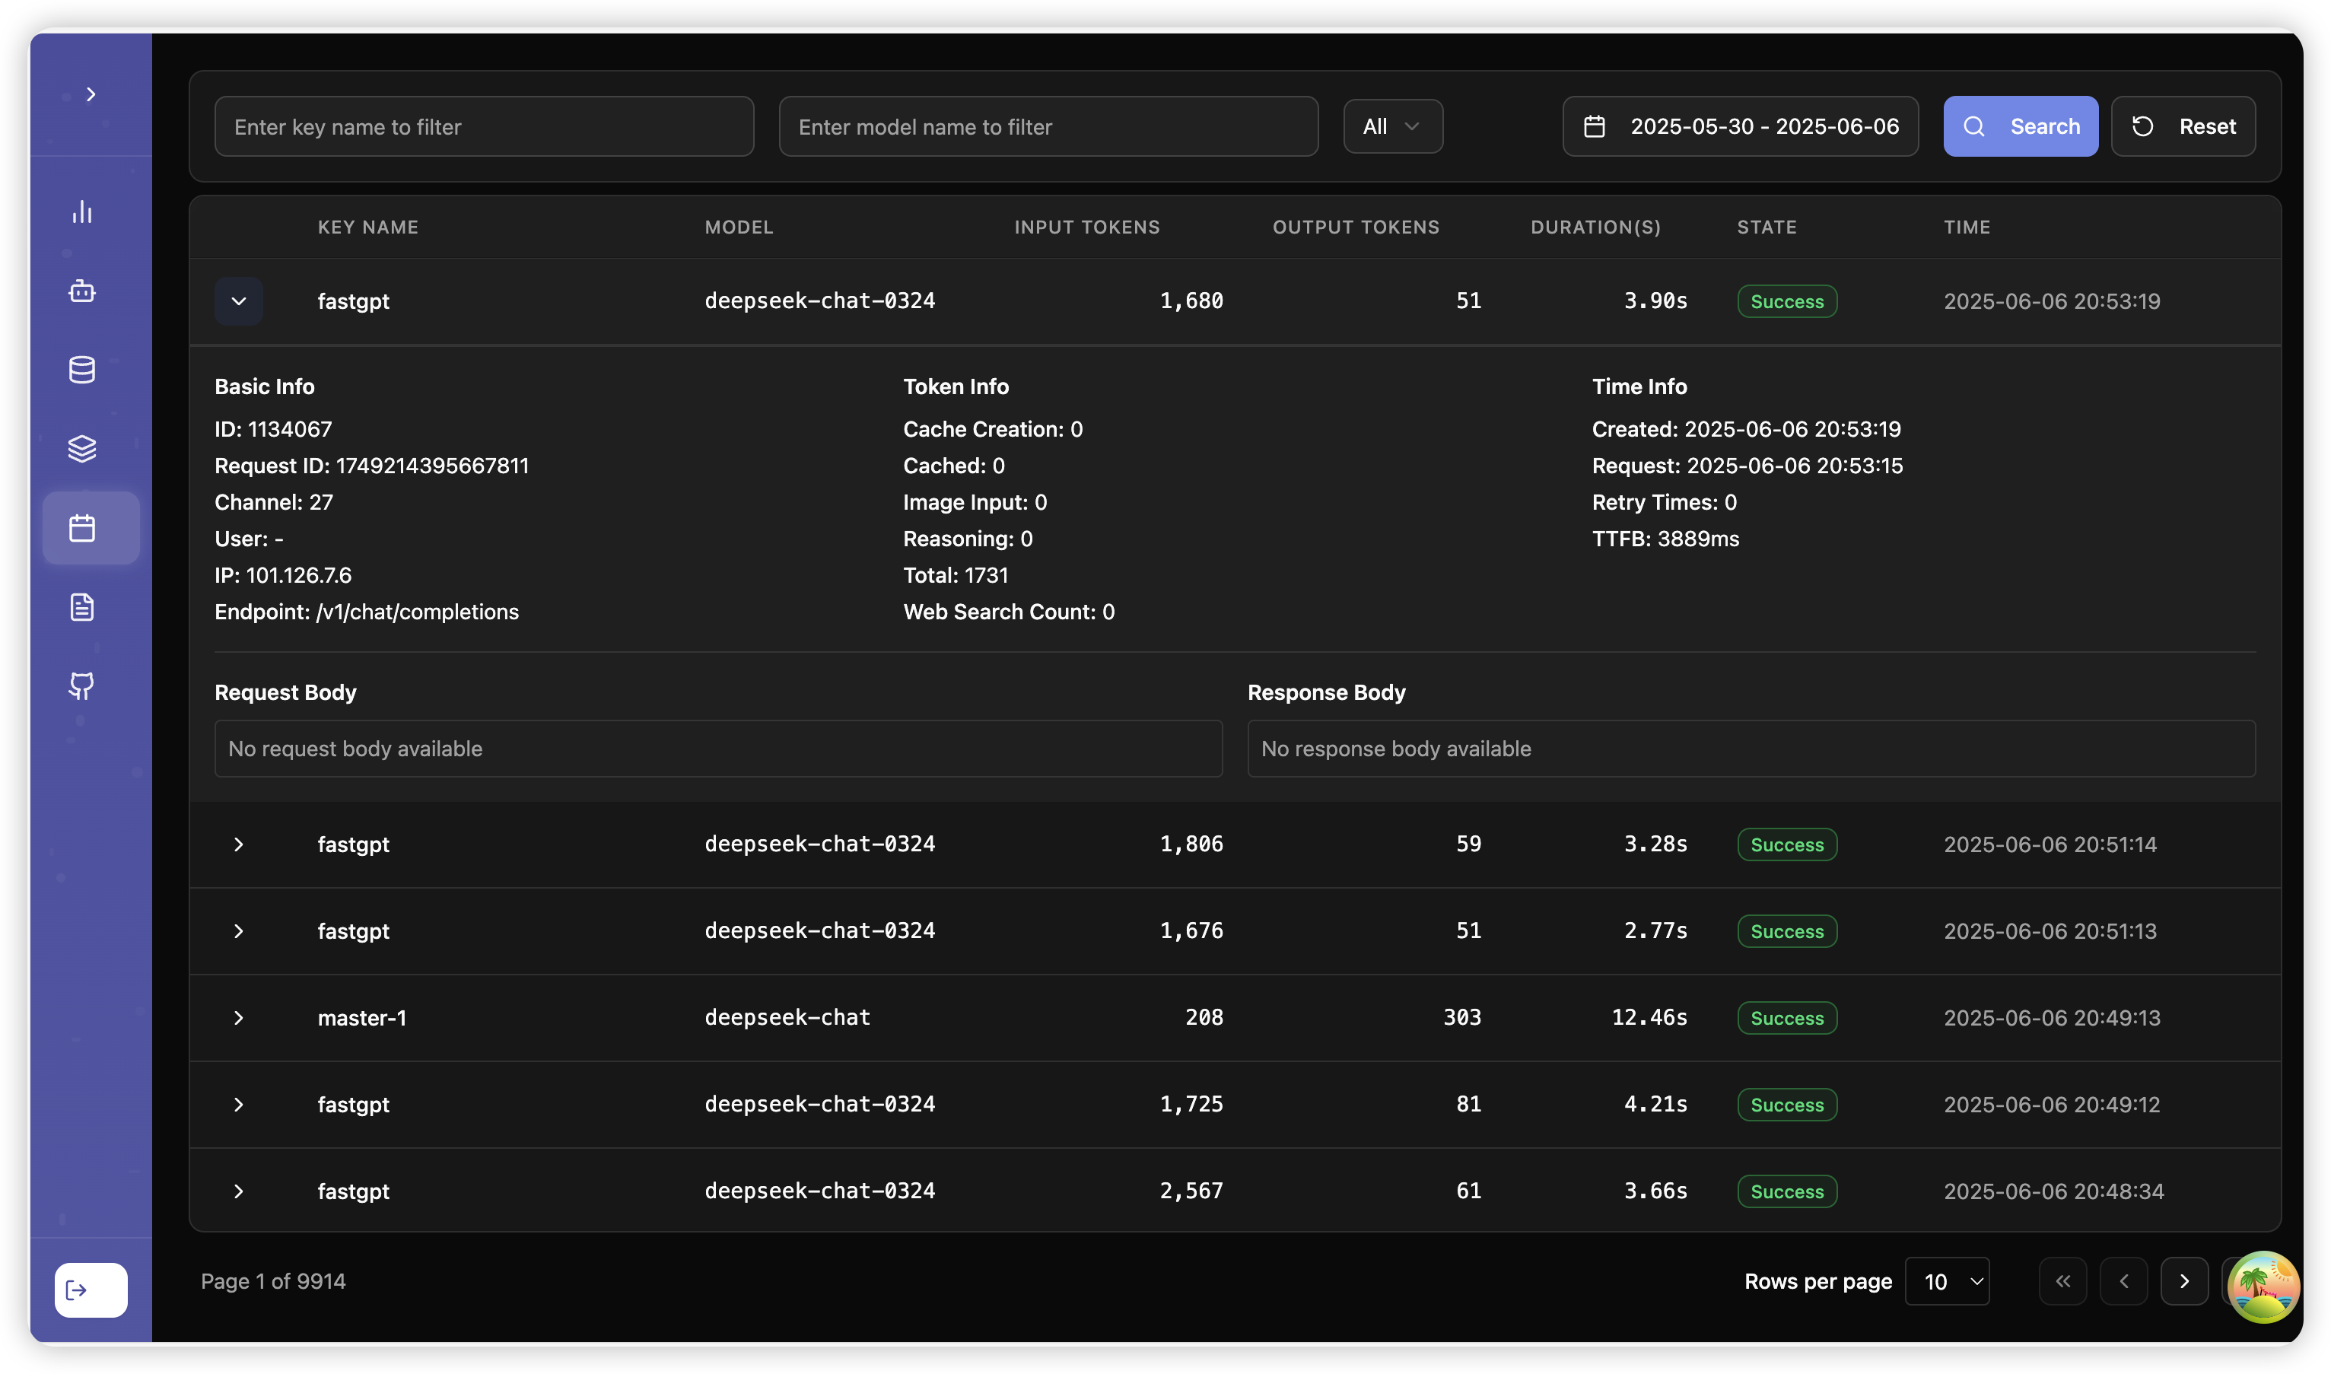Image resolution: width=2331 pixels, height=1374 pixels.
Task: Expand the master-1 deepseek-chat log row
Action: point(239,1017)
